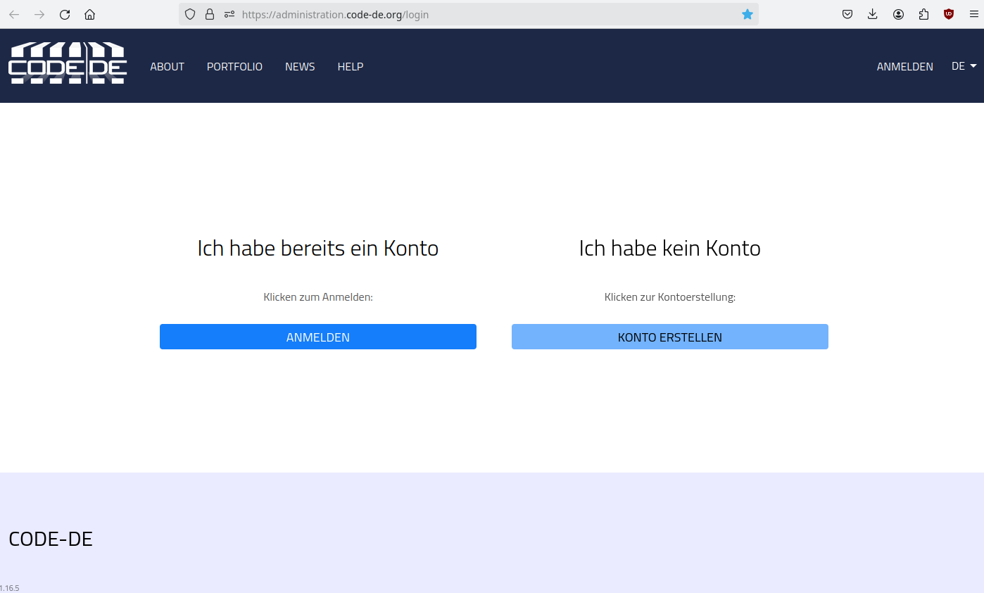Open the uBlock Origin extension icon
Viewport: 984px width, 593px height.
949,14
